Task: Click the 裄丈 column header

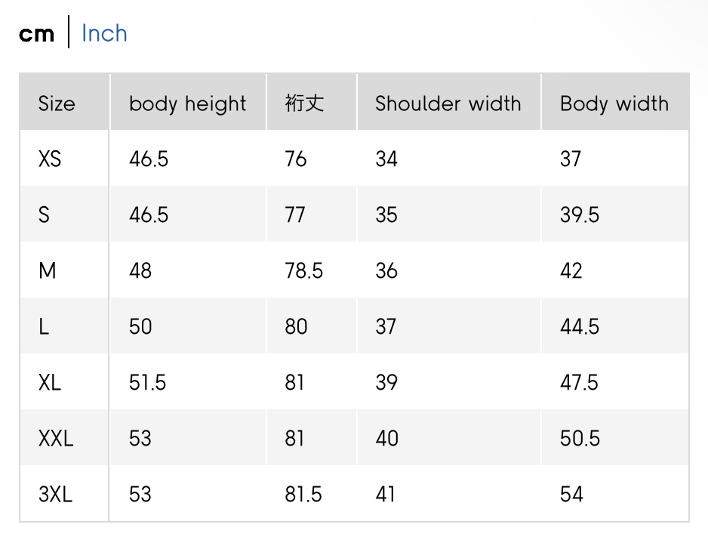Action: [x=304, y=103]
